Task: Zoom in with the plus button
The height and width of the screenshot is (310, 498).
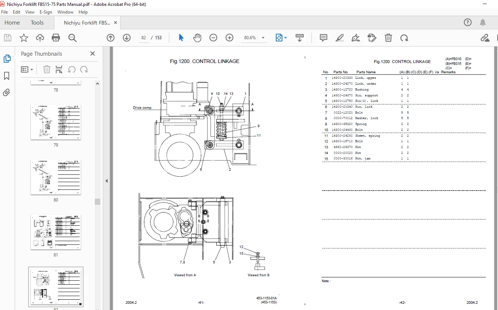Action: click(x=230, y=38)
